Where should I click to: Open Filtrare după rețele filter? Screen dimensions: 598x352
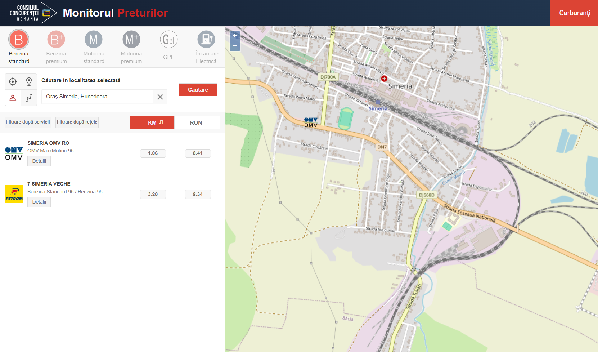(77, 122)
